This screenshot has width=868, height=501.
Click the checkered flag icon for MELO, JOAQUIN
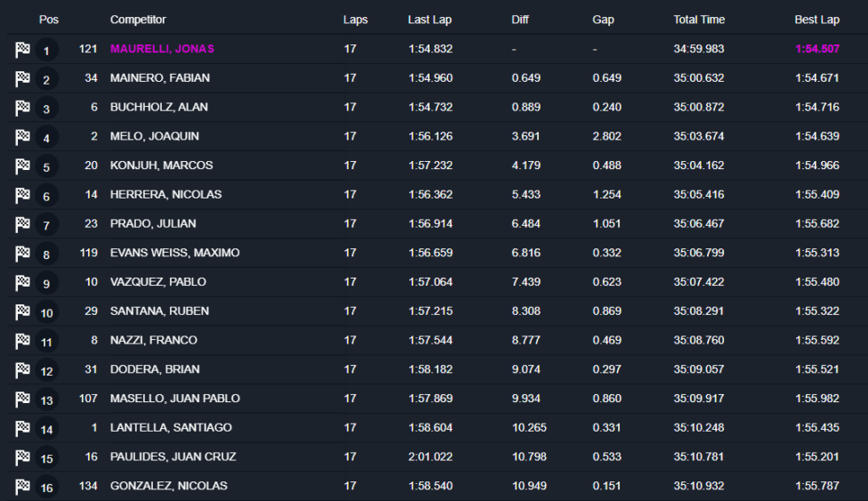pos(22,137)
